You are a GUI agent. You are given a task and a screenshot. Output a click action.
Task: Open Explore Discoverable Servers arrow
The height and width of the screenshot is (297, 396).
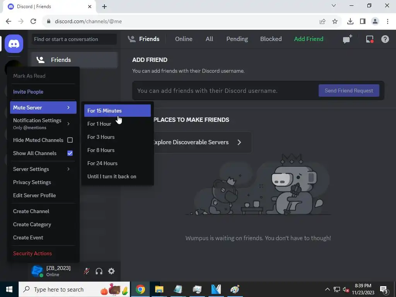239,142
